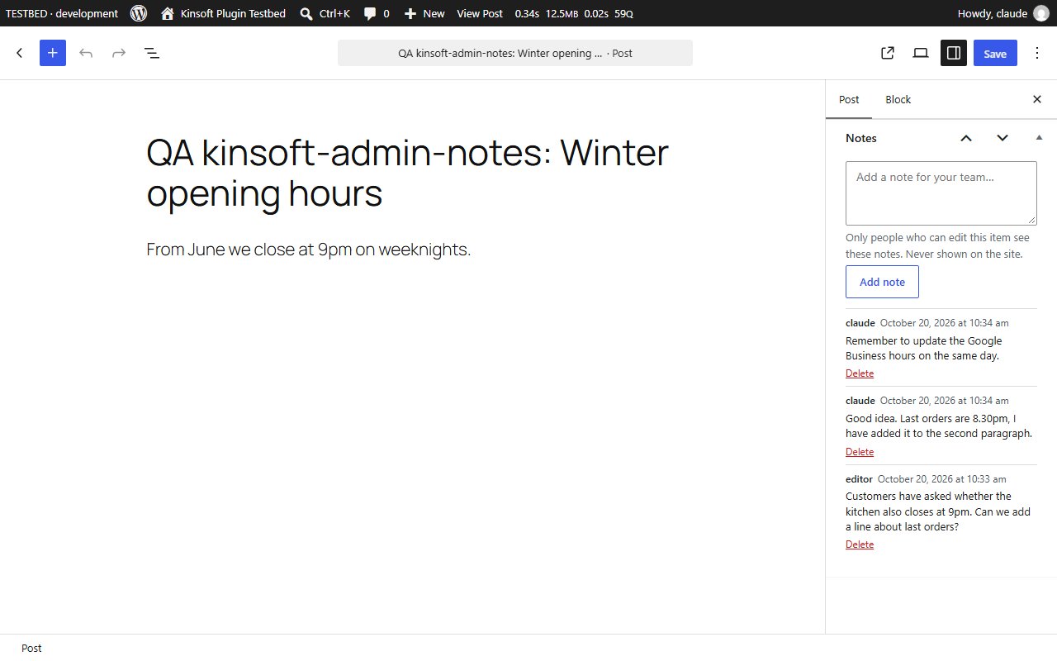Open post in new tab icon
The image size is (1057, 661).
[888, 53]
